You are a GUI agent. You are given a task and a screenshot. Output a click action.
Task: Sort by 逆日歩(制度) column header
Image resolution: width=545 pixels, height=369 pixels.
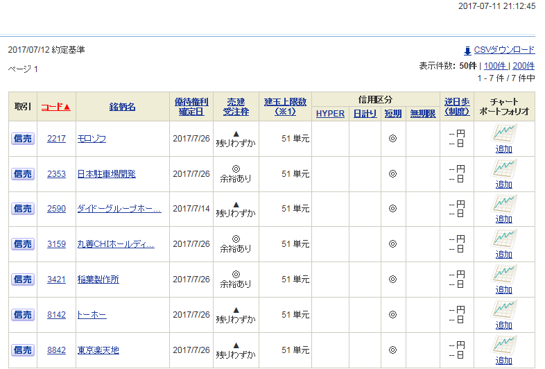coord(457,107)
